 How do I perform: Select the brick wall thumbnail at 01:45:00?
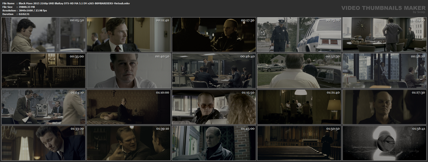(x=214, y=143)
